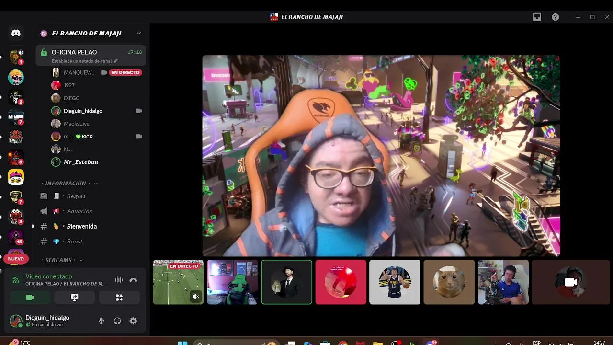
Task: Click camera icon next to Dieguin_hidalgo
Action: (138, 111)
